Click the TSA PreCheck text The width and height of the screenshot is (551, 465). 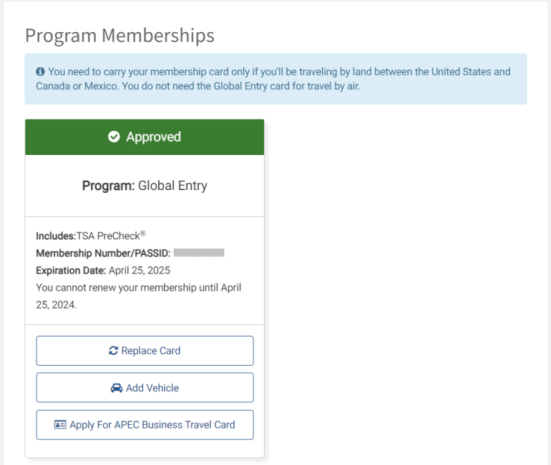107,236
